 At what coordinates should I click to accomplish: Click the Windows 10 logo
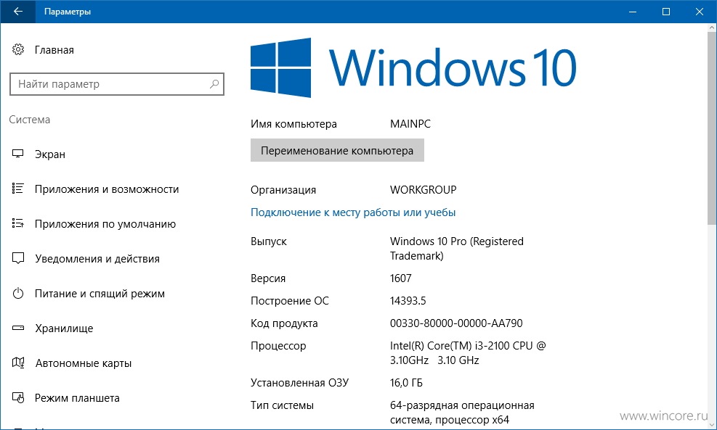413,67
